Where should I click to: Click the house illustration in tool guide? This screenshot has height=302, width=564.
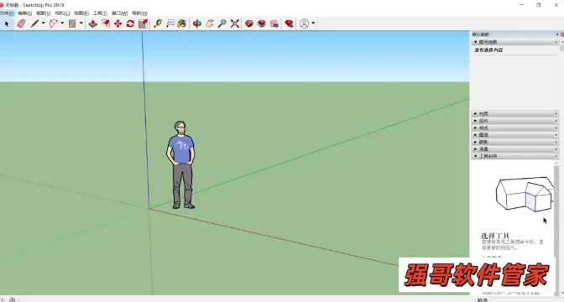point(525,194)
